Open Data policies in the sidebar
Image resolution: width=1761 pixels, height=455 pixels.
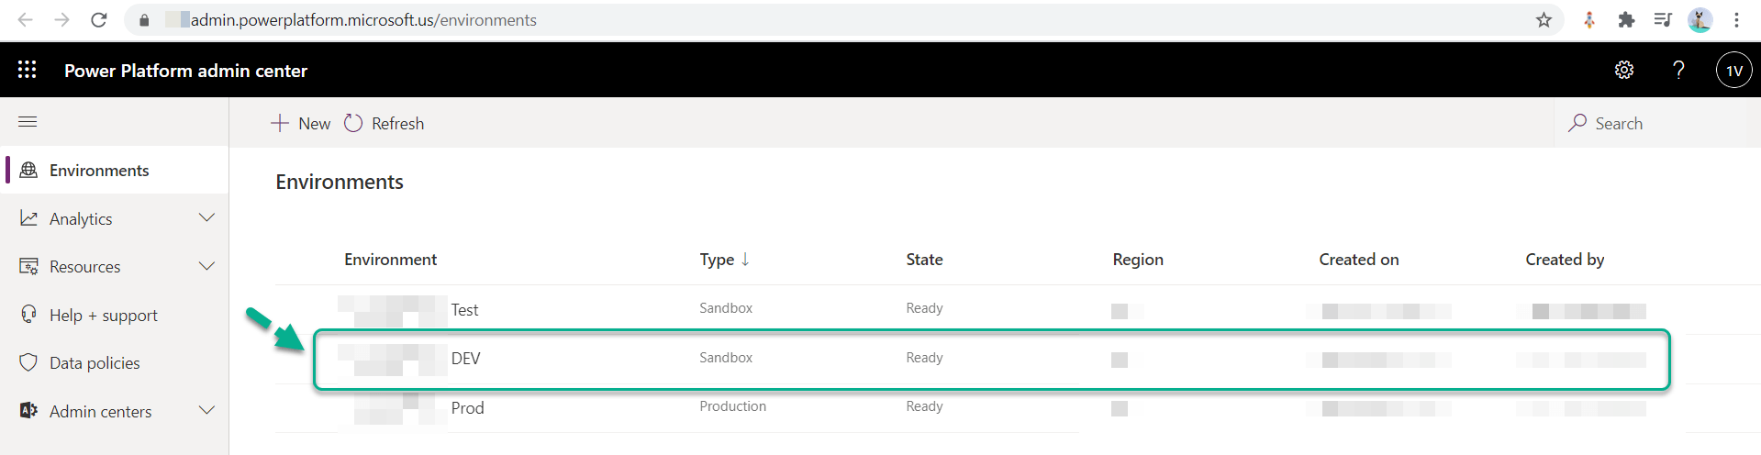pos(95,363)
